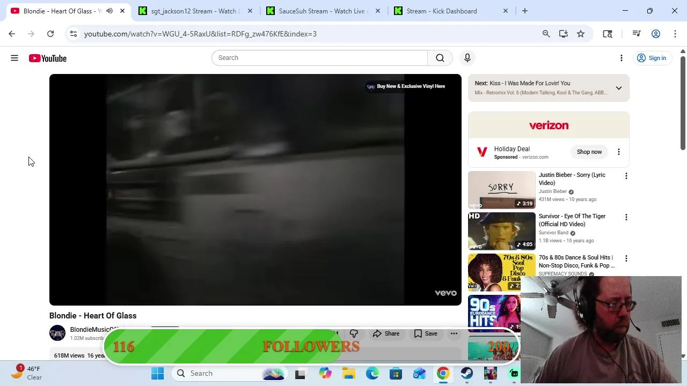Share the Heart Of Glass video
Image resolution: width=687 pixels, height=386 pixels.
[386, 333]
